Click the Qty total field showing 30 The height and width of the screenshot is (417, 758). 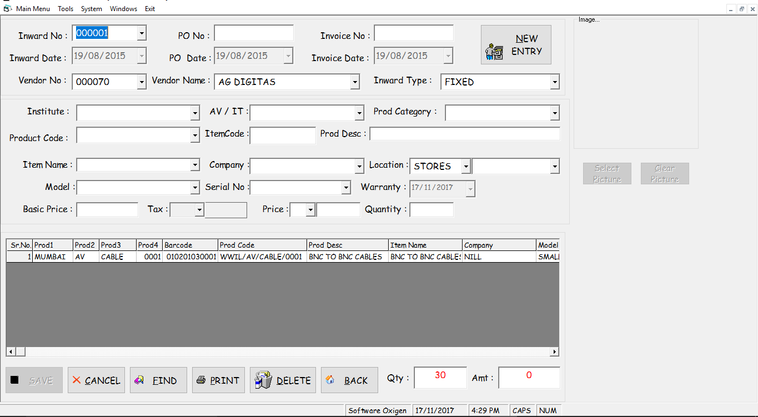coord(440,378)
